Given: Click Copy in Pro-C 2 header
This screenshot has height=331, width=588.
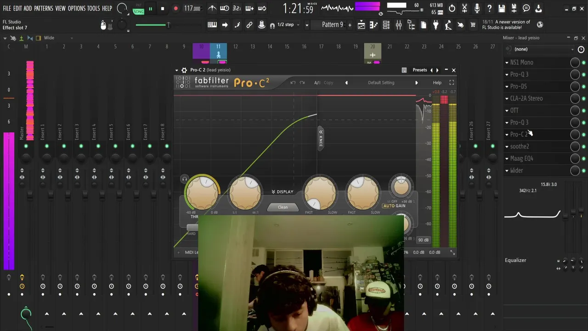Looking at the screenshot, I should (x=328, y=83).
